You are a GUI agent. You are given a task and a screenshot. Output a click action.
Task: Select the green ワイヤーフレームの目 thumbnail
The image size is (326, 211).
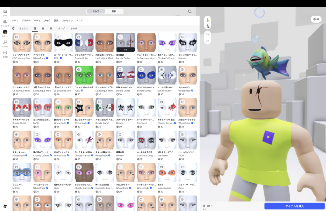(x=84, y=75)
